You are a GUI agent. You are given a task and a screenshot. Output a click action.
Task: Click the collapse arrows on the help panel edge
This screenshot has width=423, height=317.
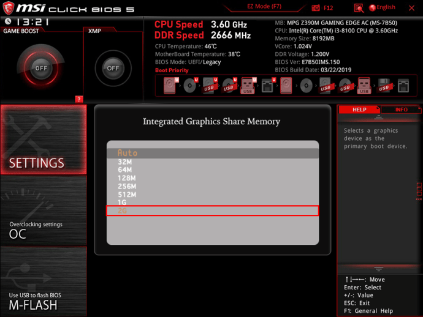[x=419, y=200]
